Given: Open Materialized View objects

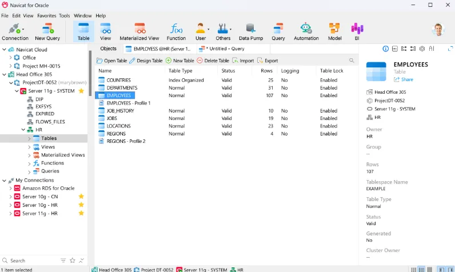Looking at the screenshot, I should [139, 31].
